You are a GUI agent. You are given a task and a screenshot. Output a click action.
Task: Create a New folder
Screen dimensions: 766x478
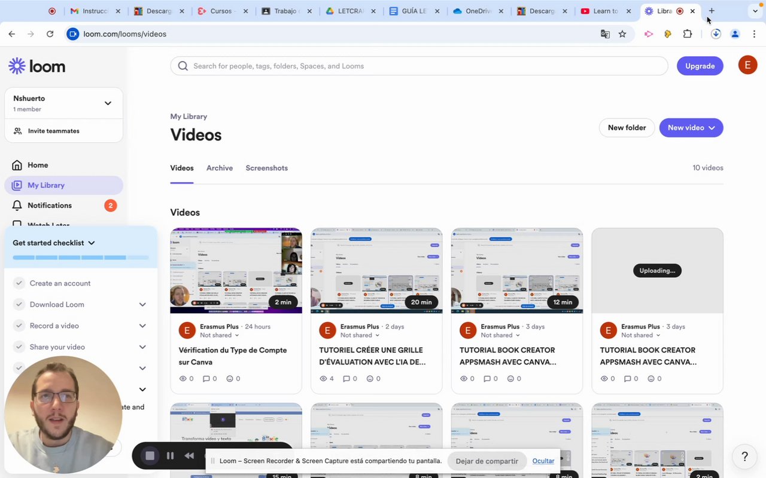pyautogui.click(x=627, y=127)
